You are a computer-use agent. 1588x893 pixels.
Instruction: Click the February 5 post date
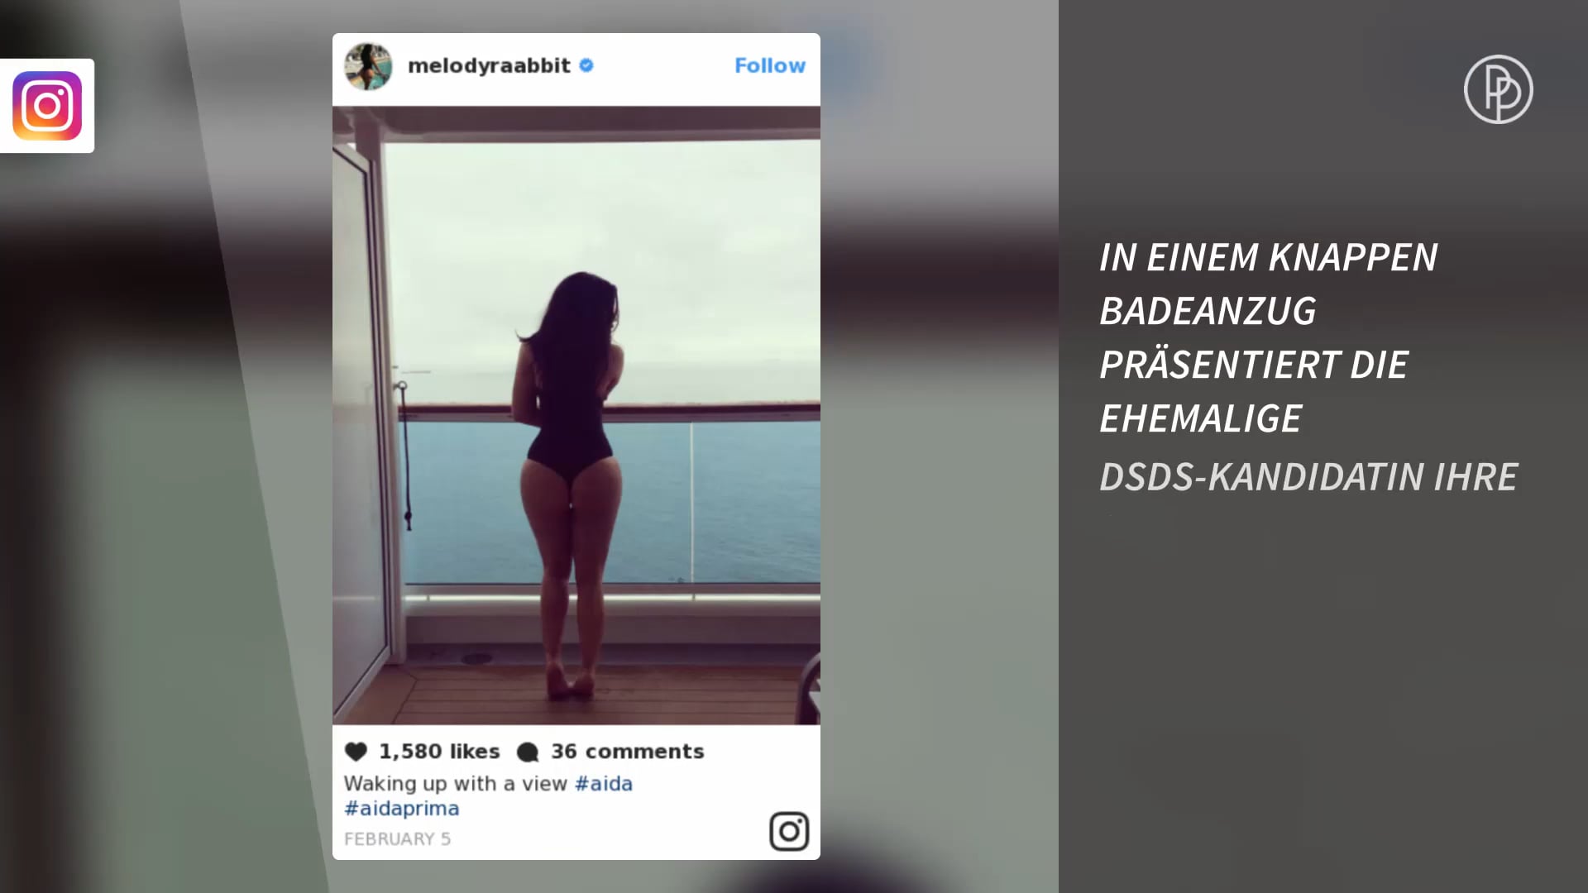point(397,839)
